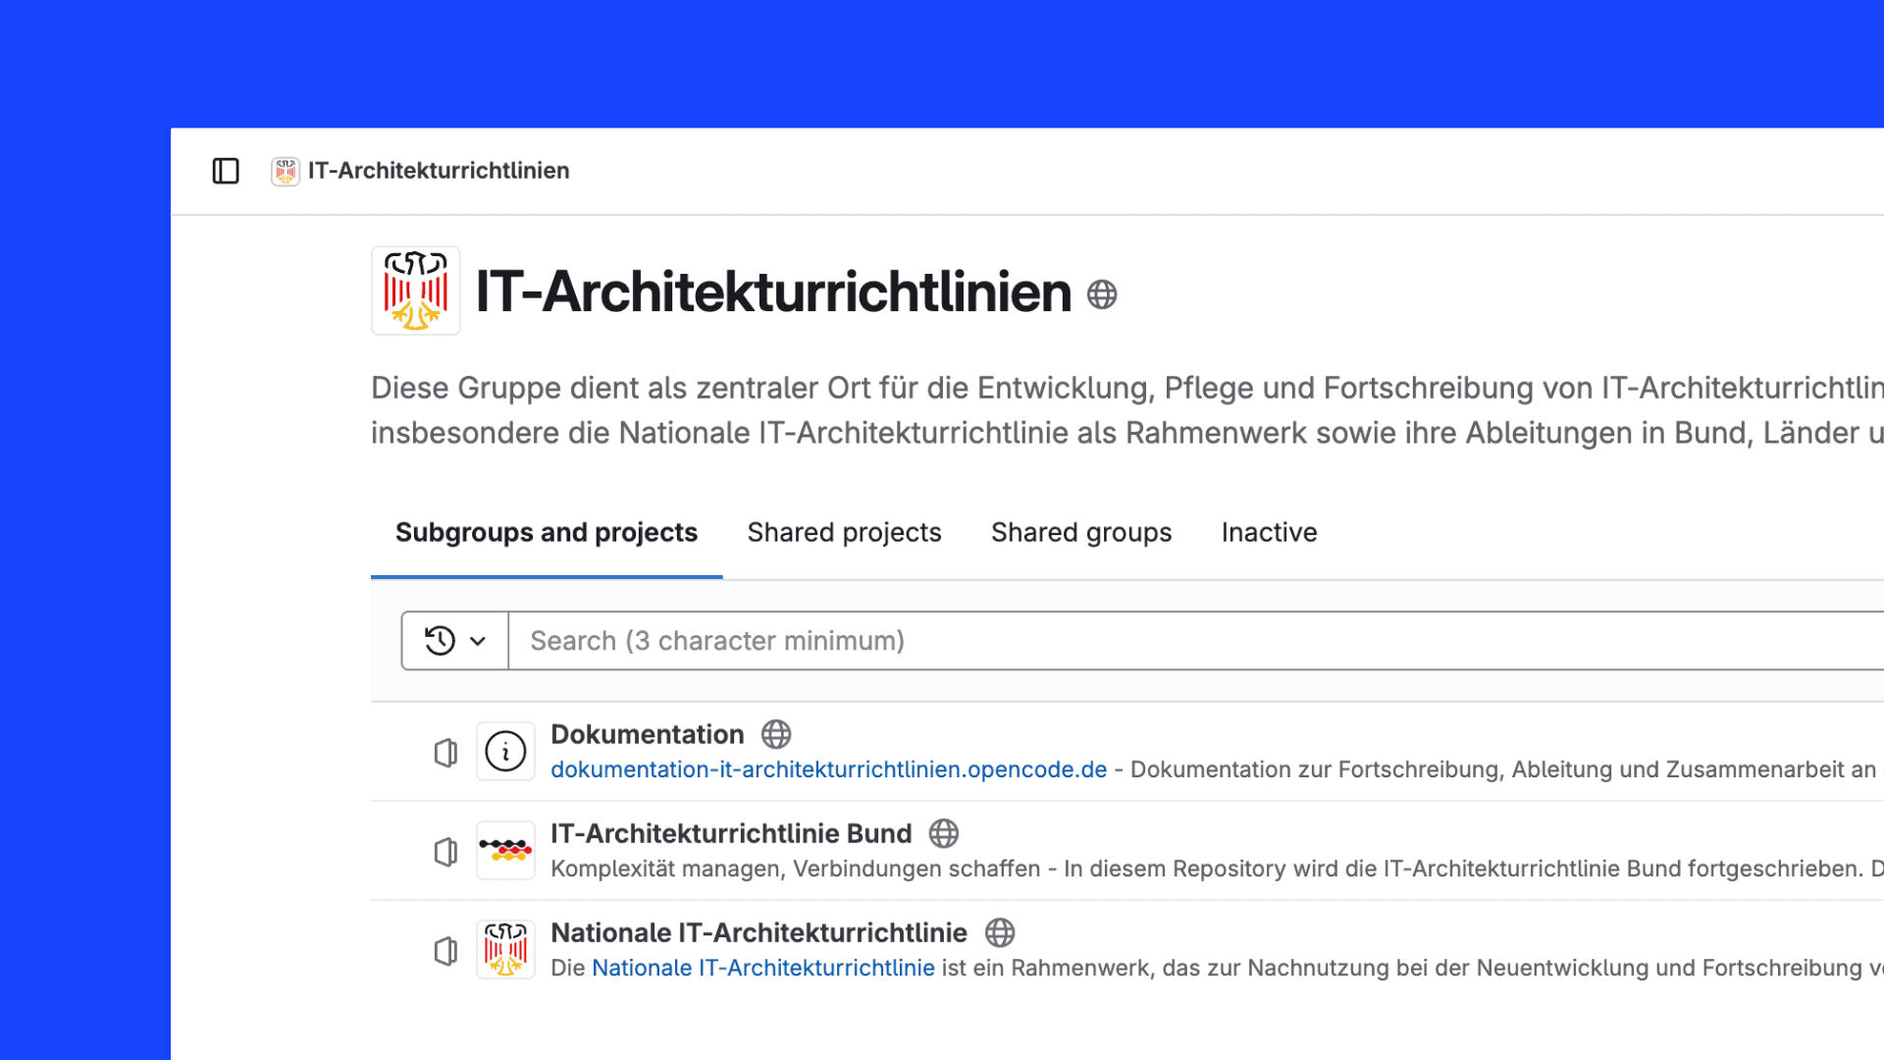Click the globe icon next to Dokumentation
The width and height of the screenshot is (1884, 1060).
[x=776, y=734]
